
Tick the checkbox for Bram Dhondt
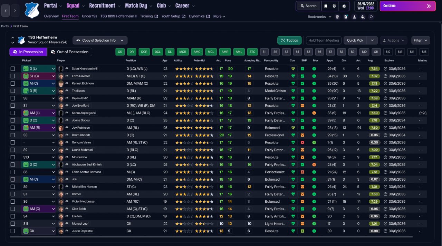[13, 135]
